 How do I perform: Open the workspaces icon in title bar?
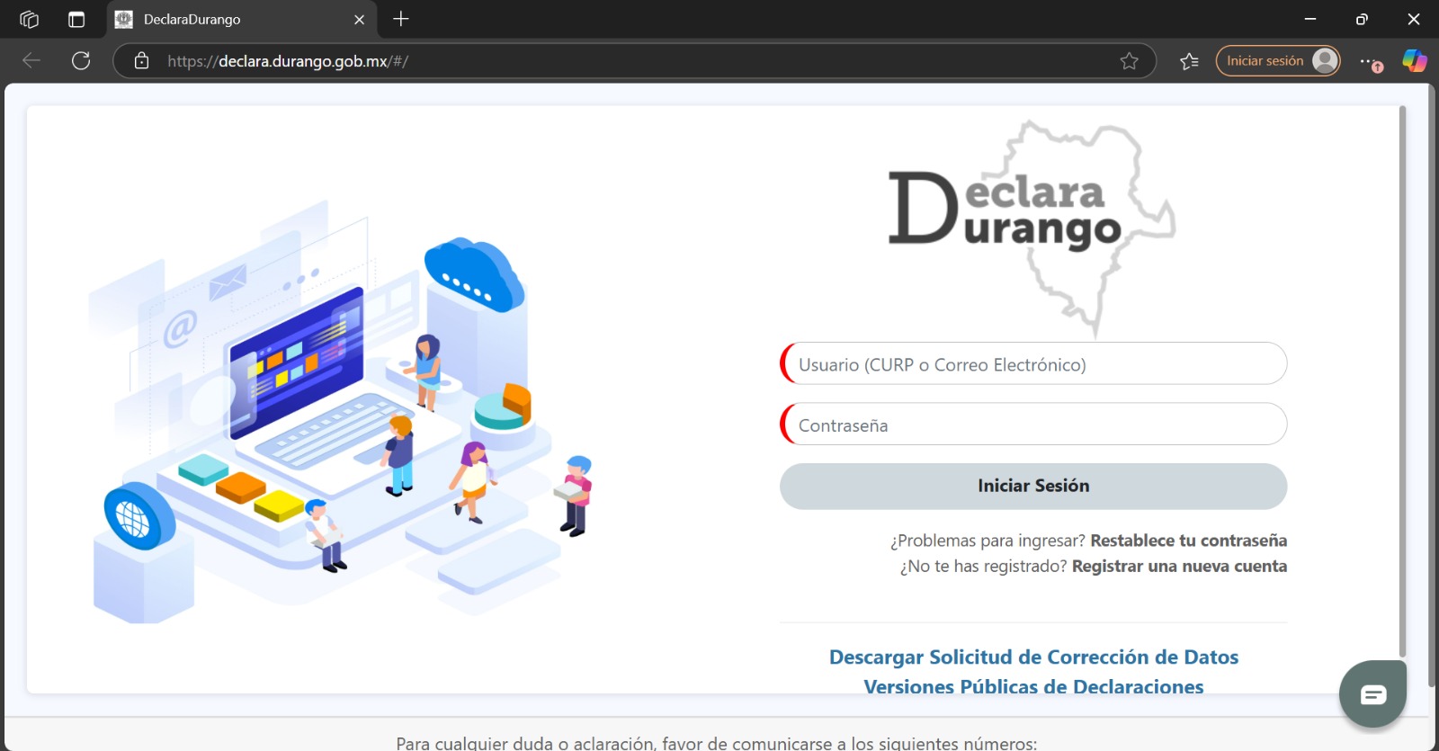click(29, 19)
